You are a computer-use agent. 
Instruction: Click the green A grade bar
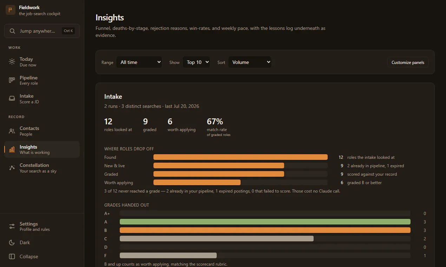265,222
